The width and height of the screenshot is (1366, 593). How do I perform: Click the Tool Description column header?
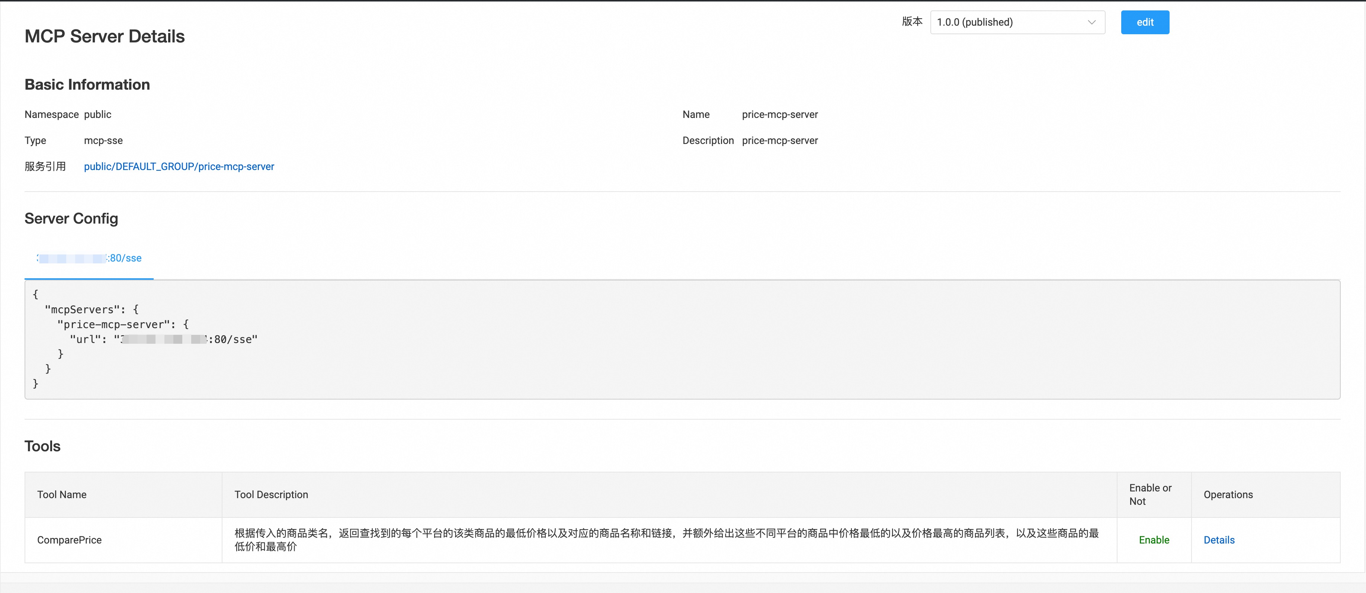[x=271, y=494]
